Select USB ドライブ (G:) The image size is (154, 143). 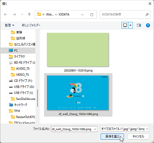click(x=22, y=87)
